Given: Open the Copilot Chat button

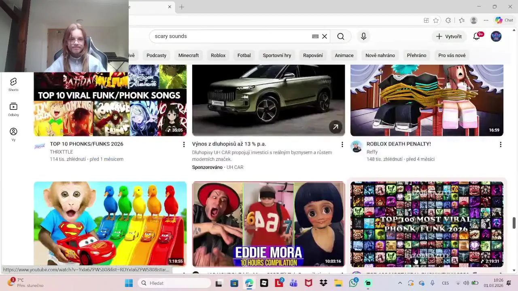Looking at the screenshot, I should (504, 20).
